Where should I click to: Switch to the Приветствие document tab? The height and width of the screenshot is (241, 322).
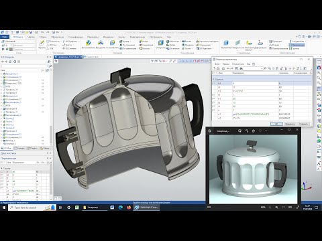tap(92, 57)
